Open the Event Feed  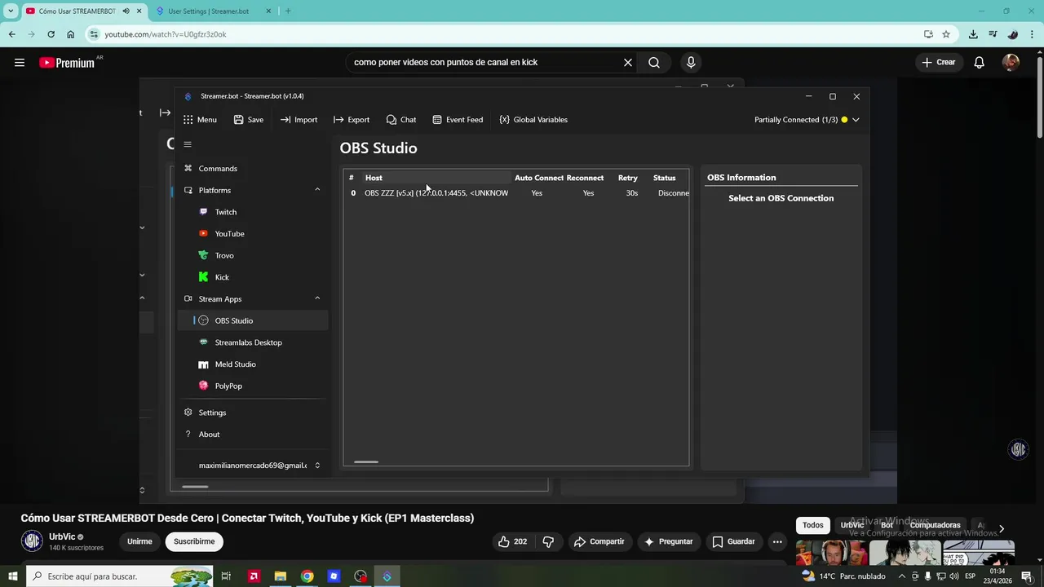point(458,120)
